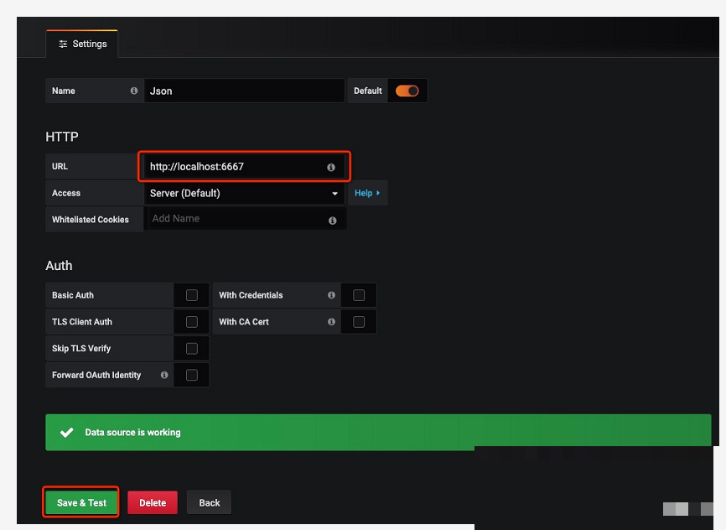Click the Save & Test button
The height and width of the screenshot is (530, 726).
(81, 502)
